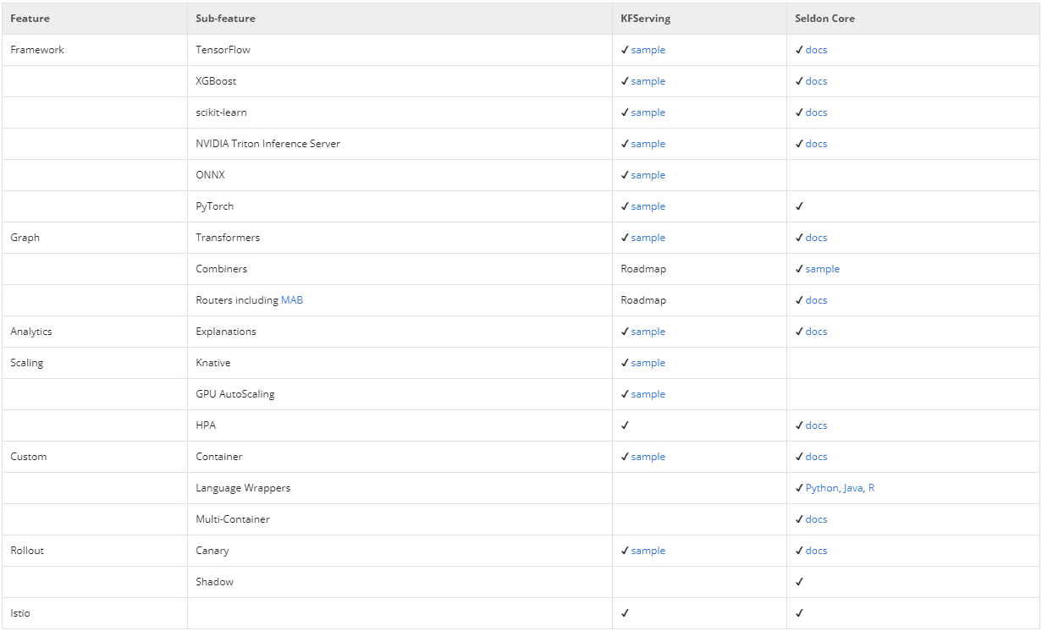Open the Java language wrapper link
Image resolution: width=1042 pixels, height=631 pixels.
[852, 488]
